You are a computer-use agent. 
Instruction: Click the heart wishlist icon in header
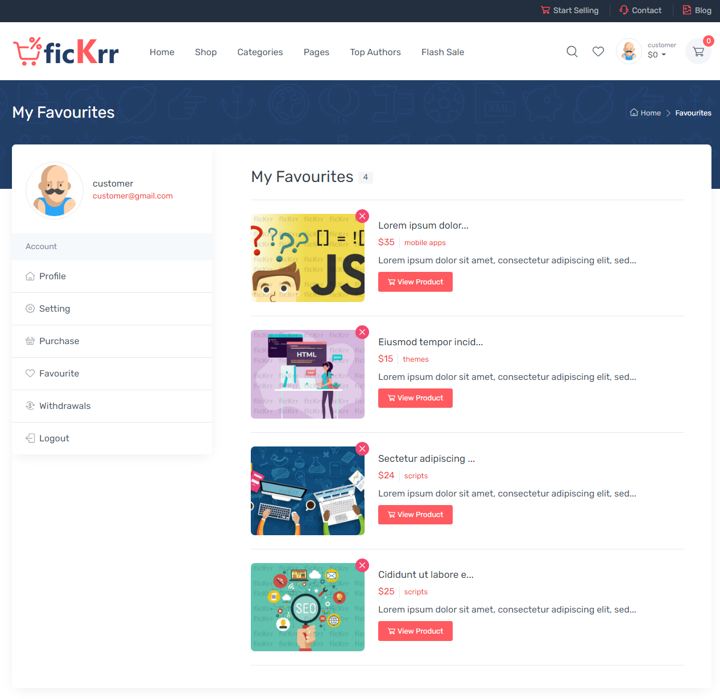[598, 52]
